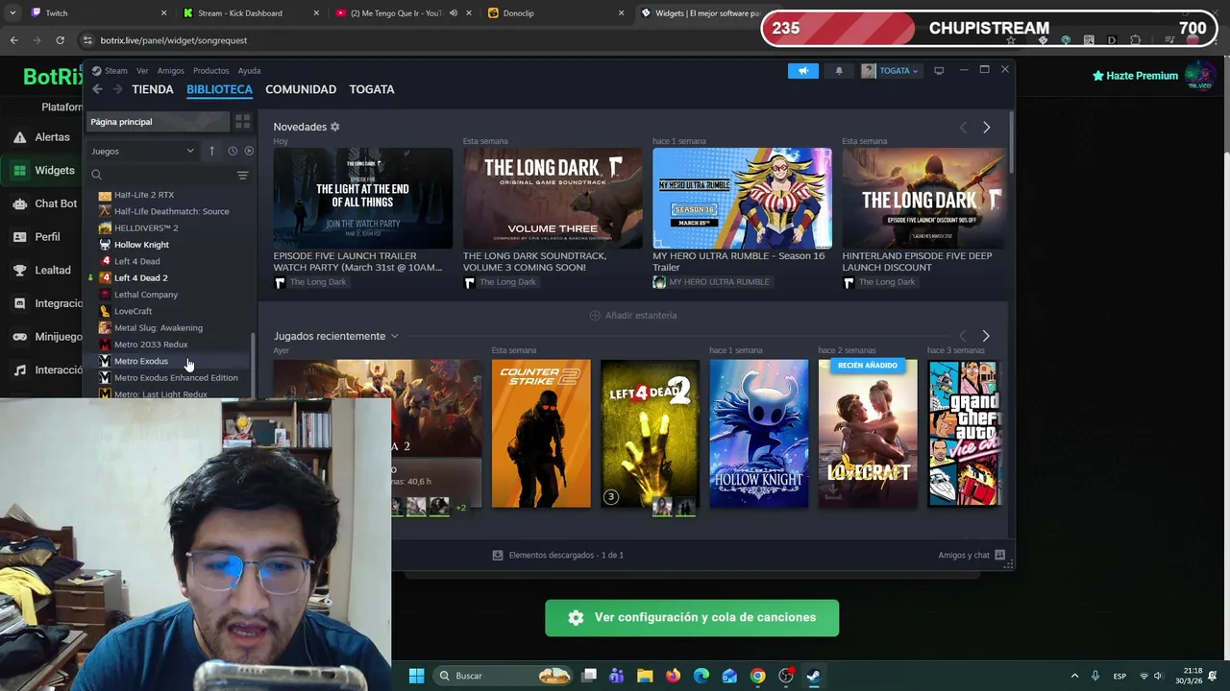Open the Ver menu
1230x691 pixels.
pyautogui.click(x=142, y=71)
